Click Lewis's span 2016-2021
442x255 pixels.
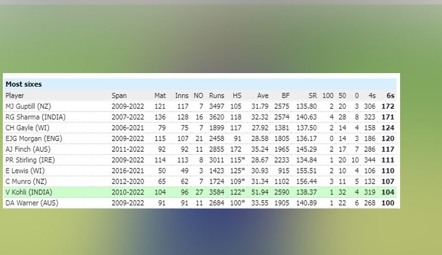127,171
